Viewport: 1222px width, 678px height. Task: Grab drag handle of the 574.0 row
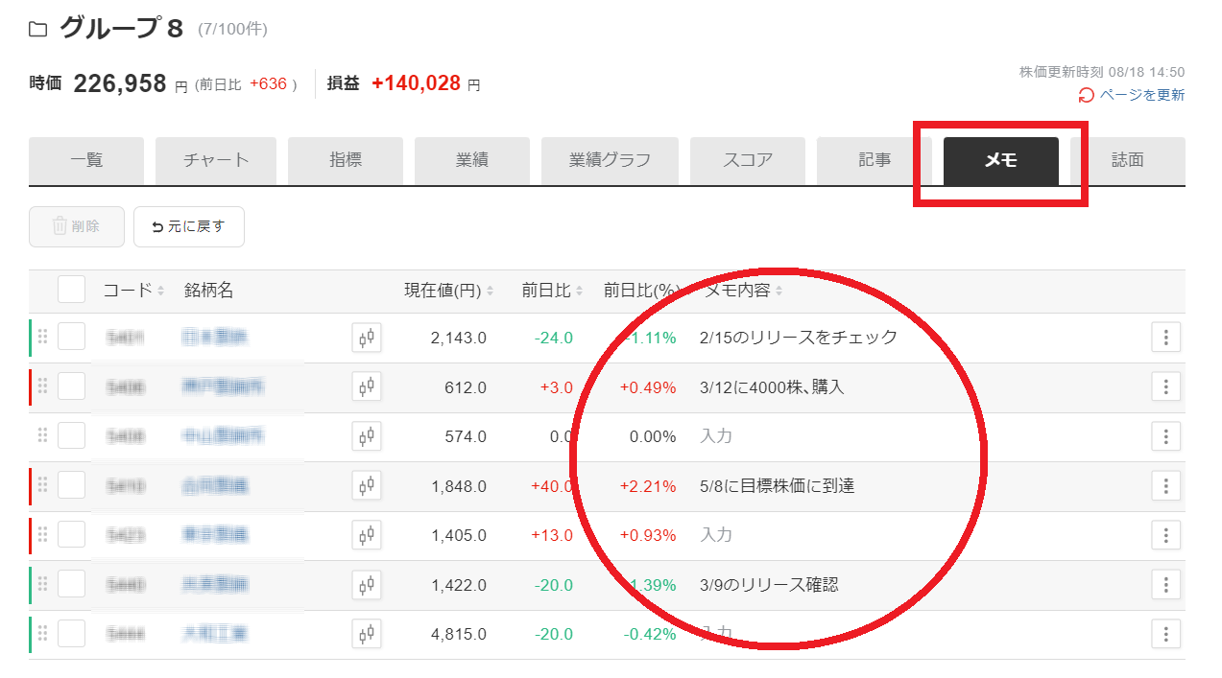click(42, 435)
